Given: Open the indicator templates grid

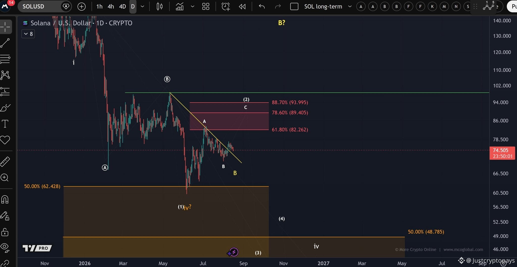Looking at the screenshot, I should [x=206, y=7].
